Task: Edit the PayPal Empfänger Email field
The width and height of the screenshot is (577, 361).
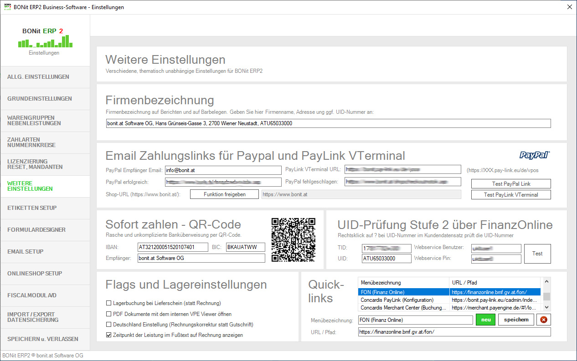Action: click(x=223, y=170)
